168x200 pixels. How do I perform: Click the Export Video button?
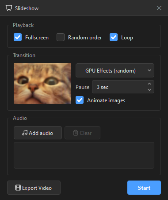point(34,188)
